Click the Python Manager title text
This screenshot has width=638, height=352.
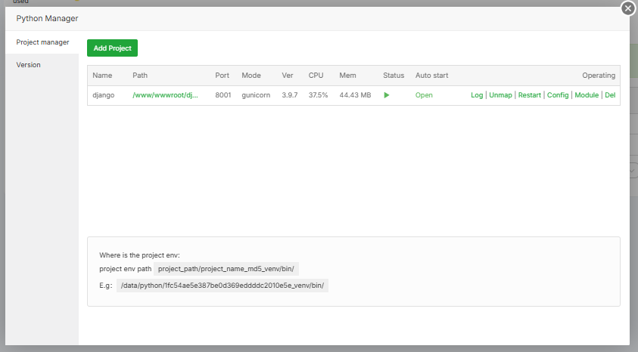(x=47, y=18)
